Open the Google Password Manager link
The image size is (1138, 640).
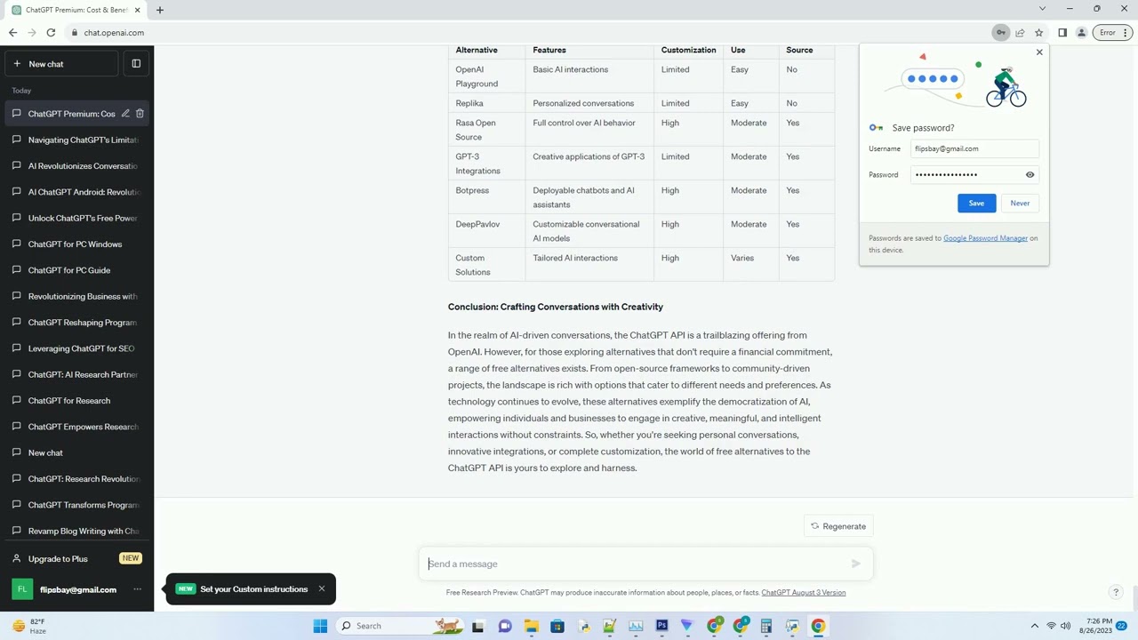985,238
